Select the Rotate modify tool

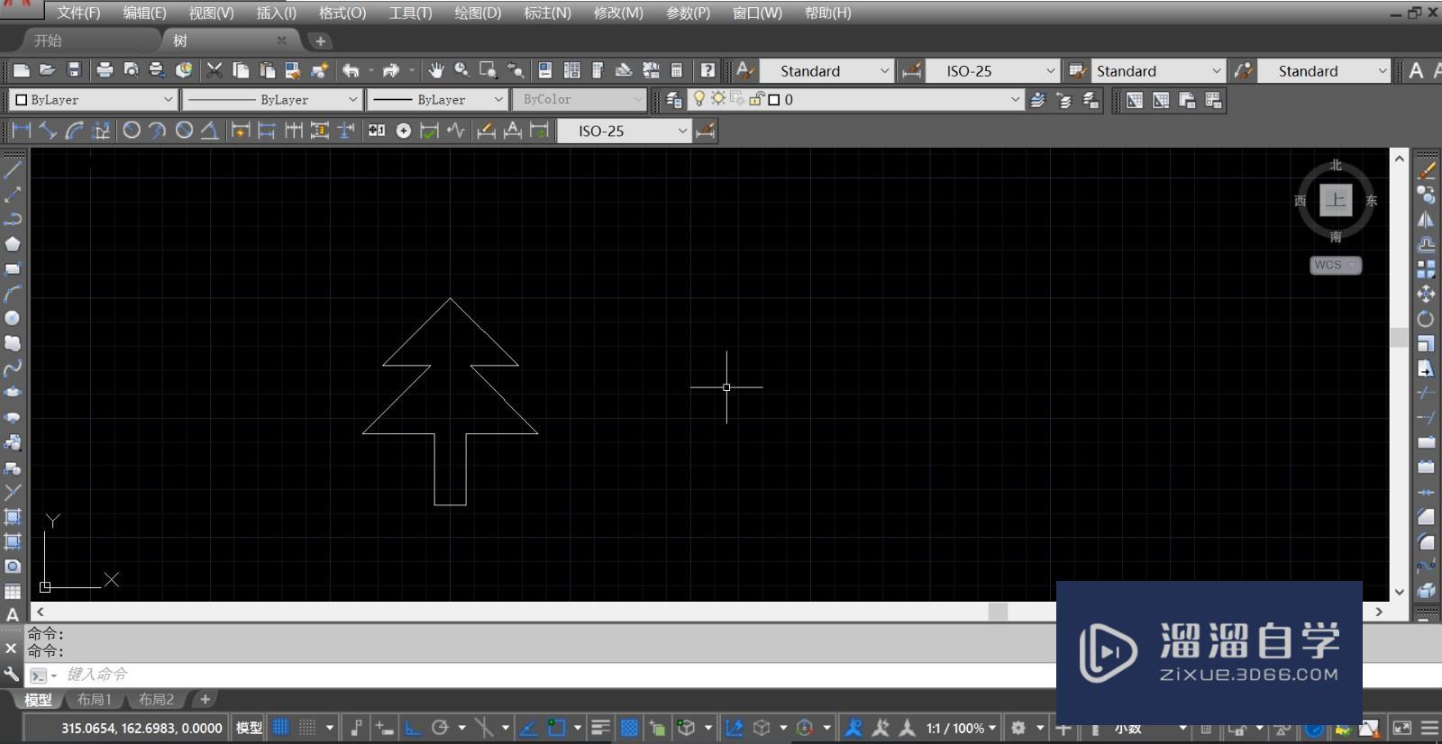click(x=1427, y=319)
